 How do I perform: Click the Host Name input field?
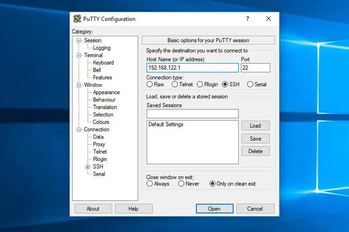point(192,68)
